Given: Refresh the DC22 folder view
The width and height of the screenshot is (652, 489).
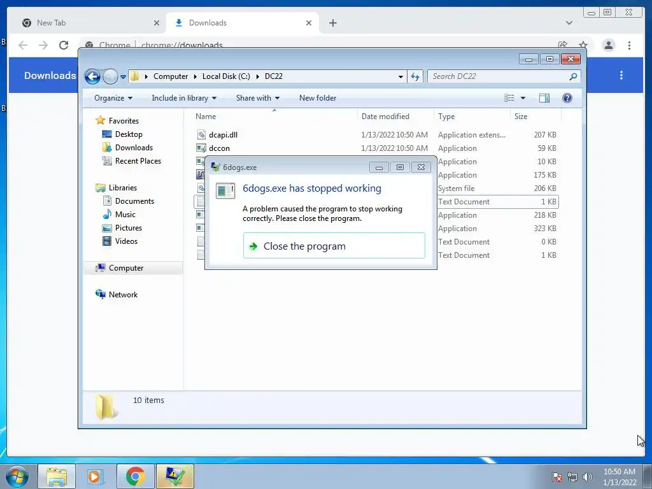Looking at the screenshot, I should point(415,76).
